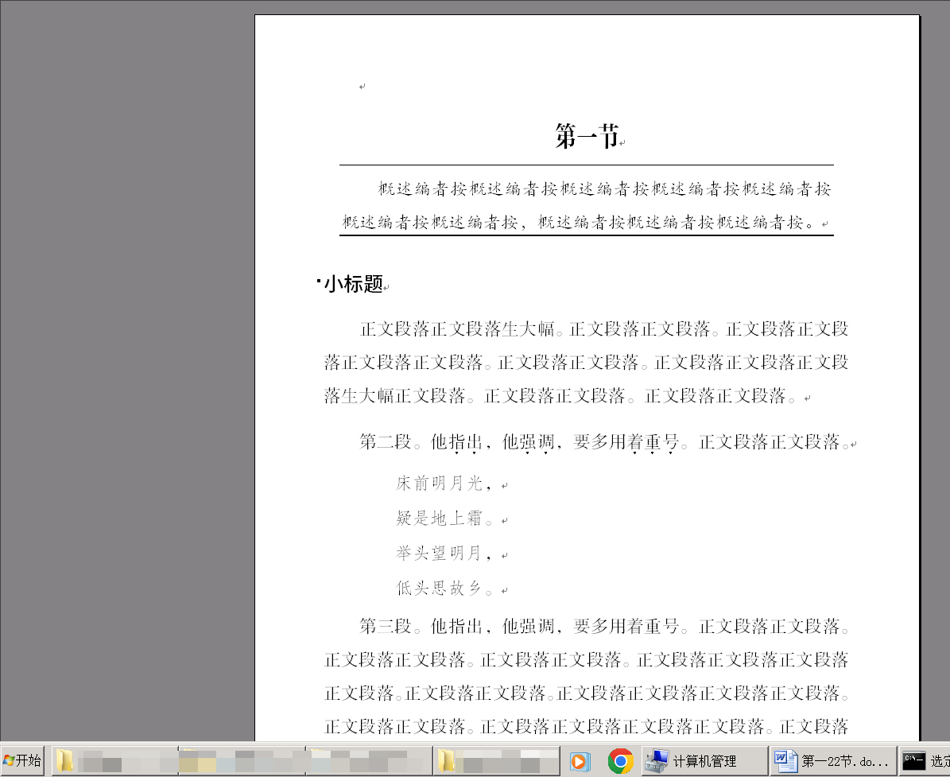
Task: Click the 小标题 subheading in the document
Action: [353, 284]
